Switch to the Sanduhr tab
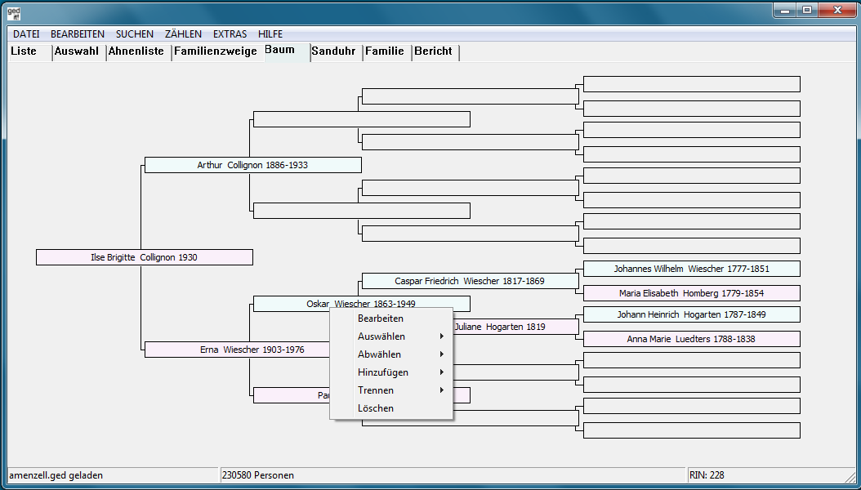 click(x=336, y=52)
